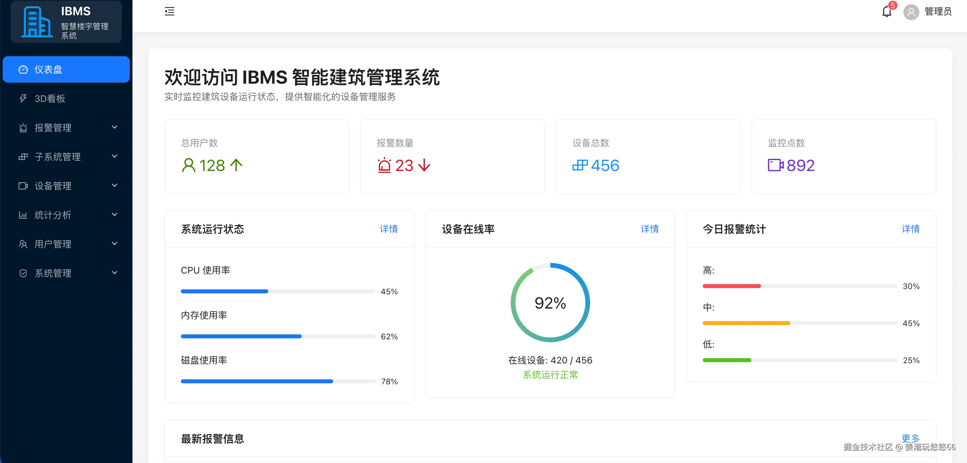
Task: Click the 92% device online rate ring
Action: coord(550,303)
